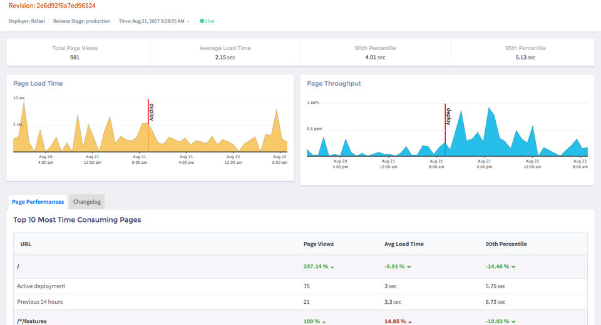The width and height of the screenshot is (601, 325).
Task: Click the Average Load Time stat card
Action: 224,52
